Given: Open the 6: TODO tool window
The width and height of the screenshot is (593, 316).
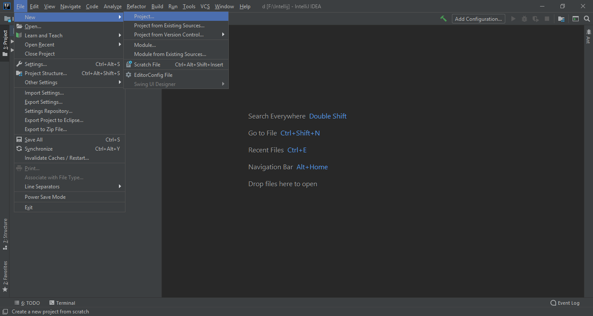Looking at the screenshot, I should coord(27,303).
